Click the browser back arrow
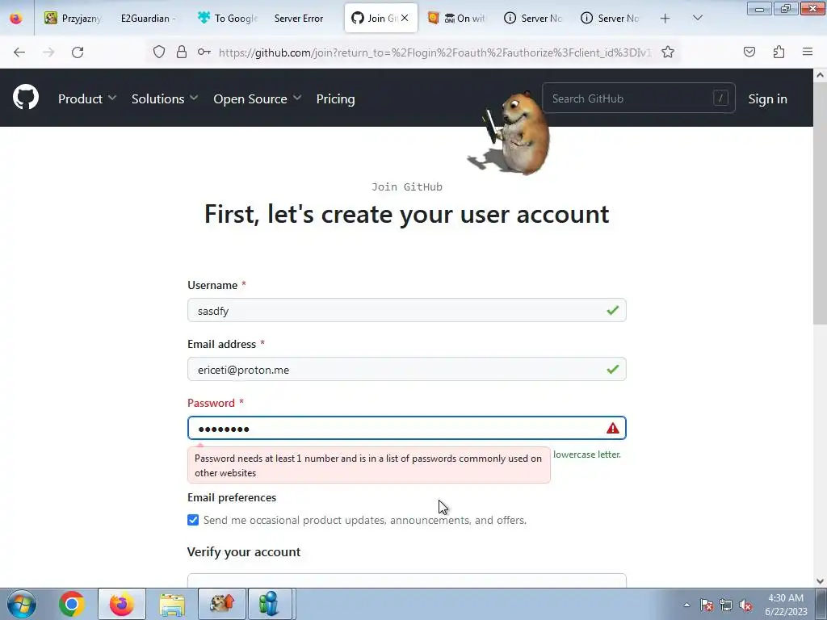The height and width of the screenshot is (620, 827). click(19, 52)
